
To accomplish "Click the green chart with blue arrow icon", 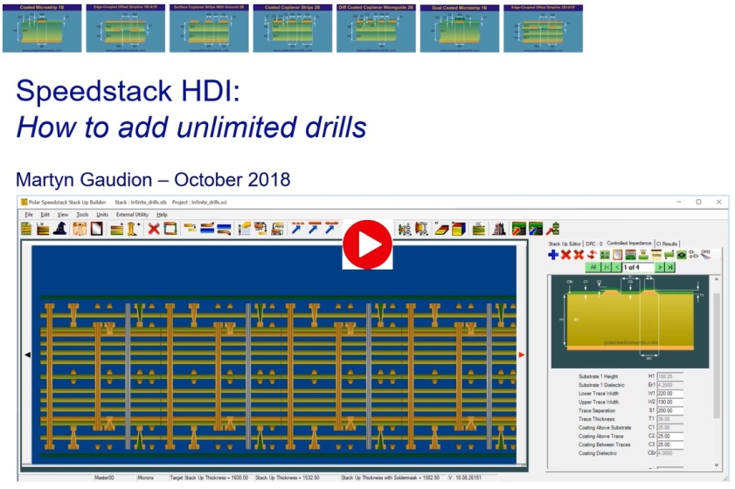I will (536, 229).
